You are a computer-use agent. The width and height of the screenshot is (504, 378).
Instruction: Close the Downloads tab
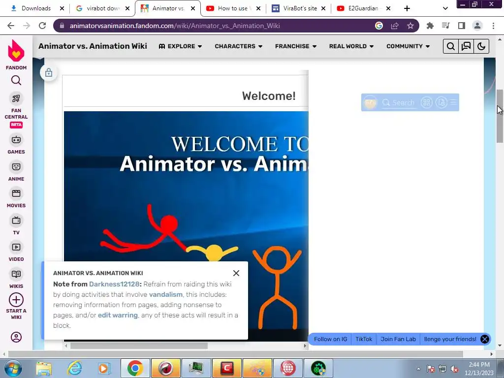pyautogui.click(x=62, y=8)
